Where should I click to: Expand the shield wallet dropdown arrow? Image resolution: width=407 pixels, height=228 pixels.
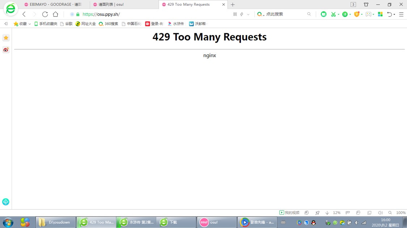click(362, 14)
